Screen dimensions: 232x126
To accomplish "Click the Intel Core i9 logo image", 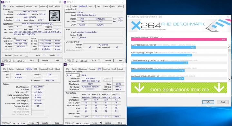I will (x=54, y=16).
